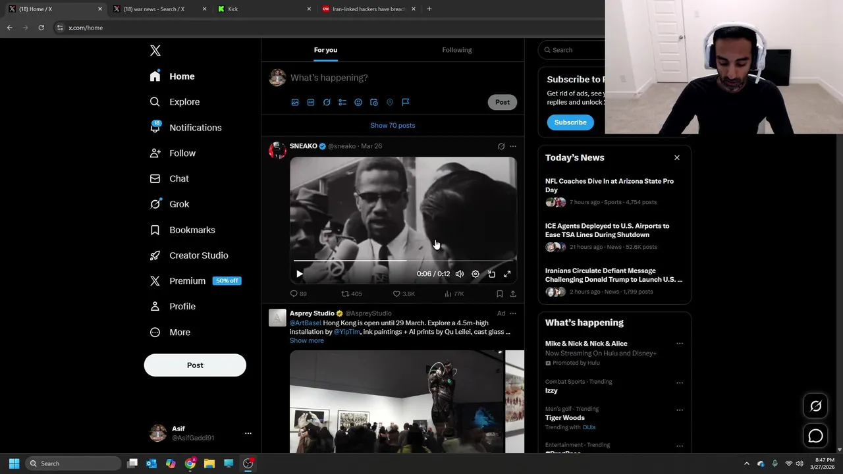Image resolution: width=843 pixels, height=474 pixels.
Task: Share the SNEAKO post
Action: click(x=513, y=294)
